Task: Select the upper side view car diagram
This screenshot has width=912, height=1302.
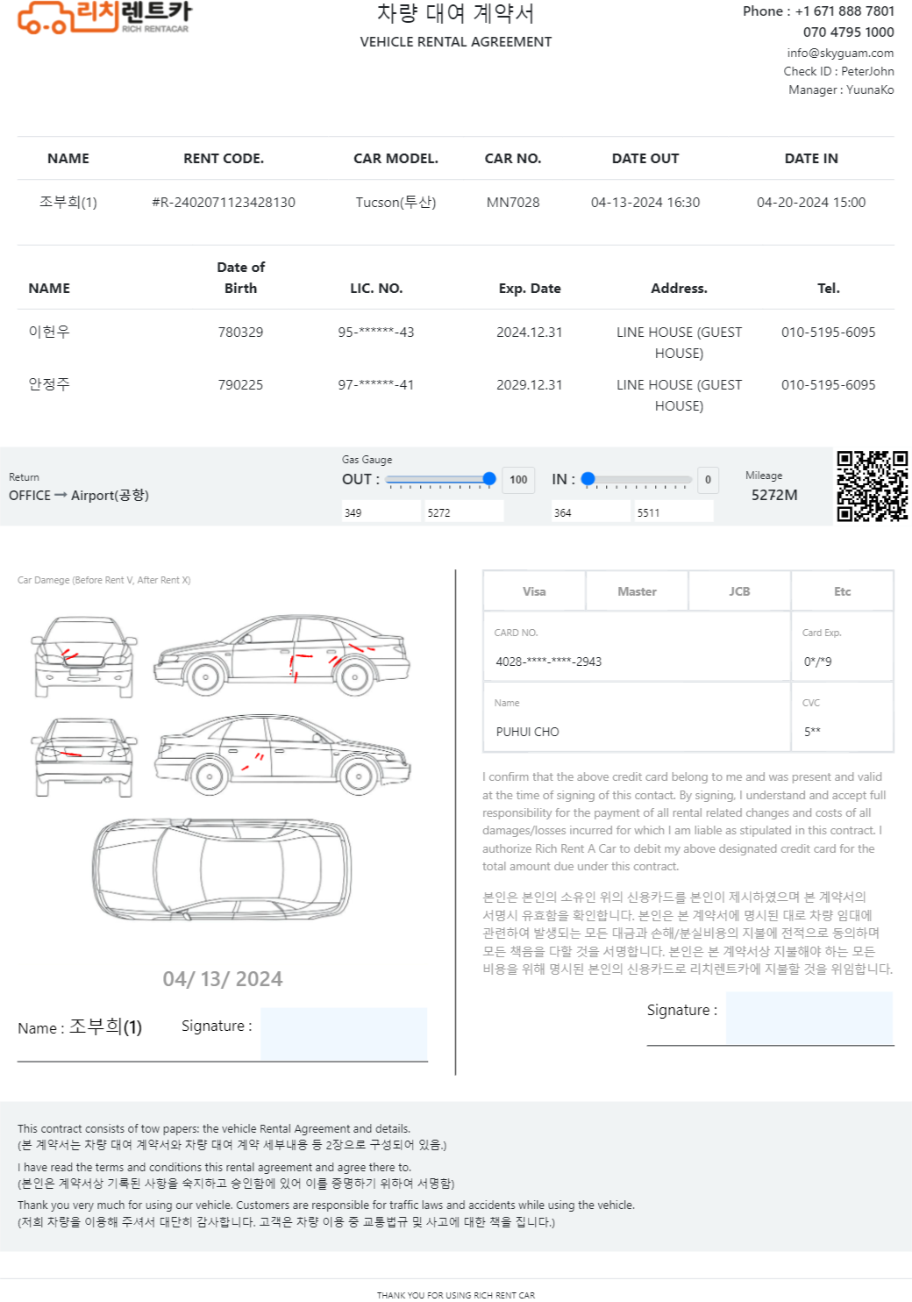Action: [282, 655]
